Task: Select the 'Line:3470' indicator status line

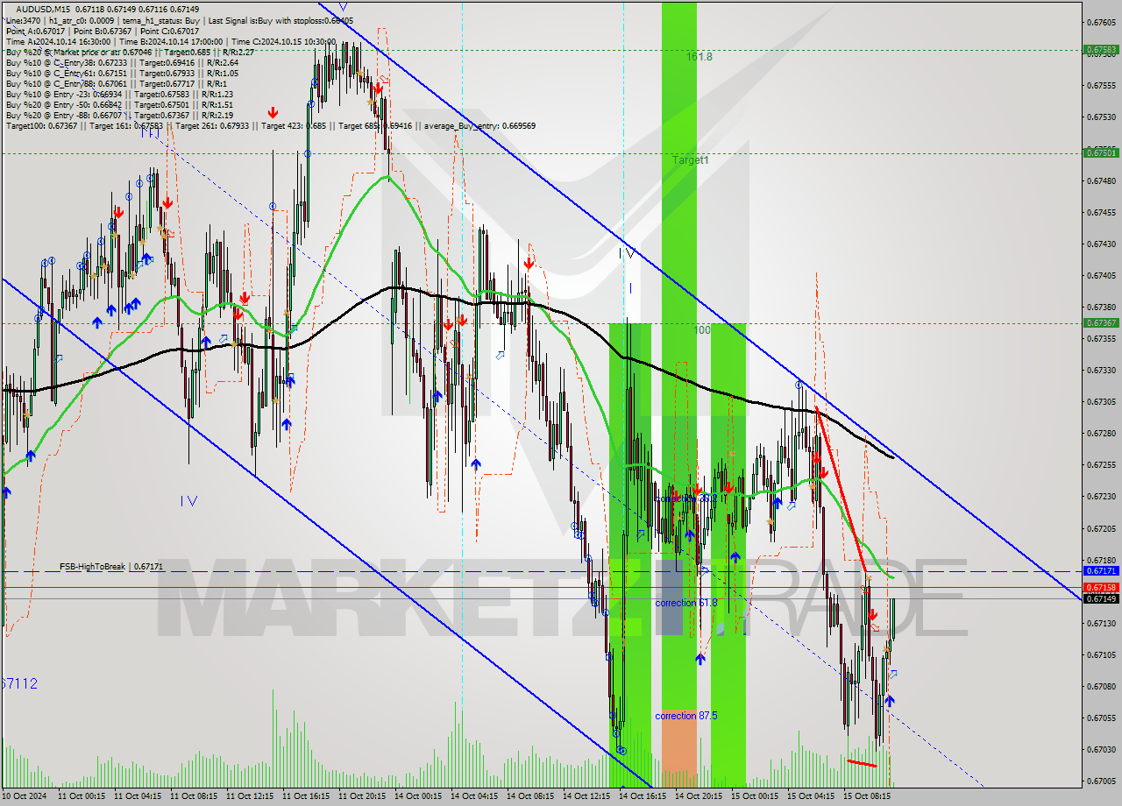Action: tap(179, 20)
